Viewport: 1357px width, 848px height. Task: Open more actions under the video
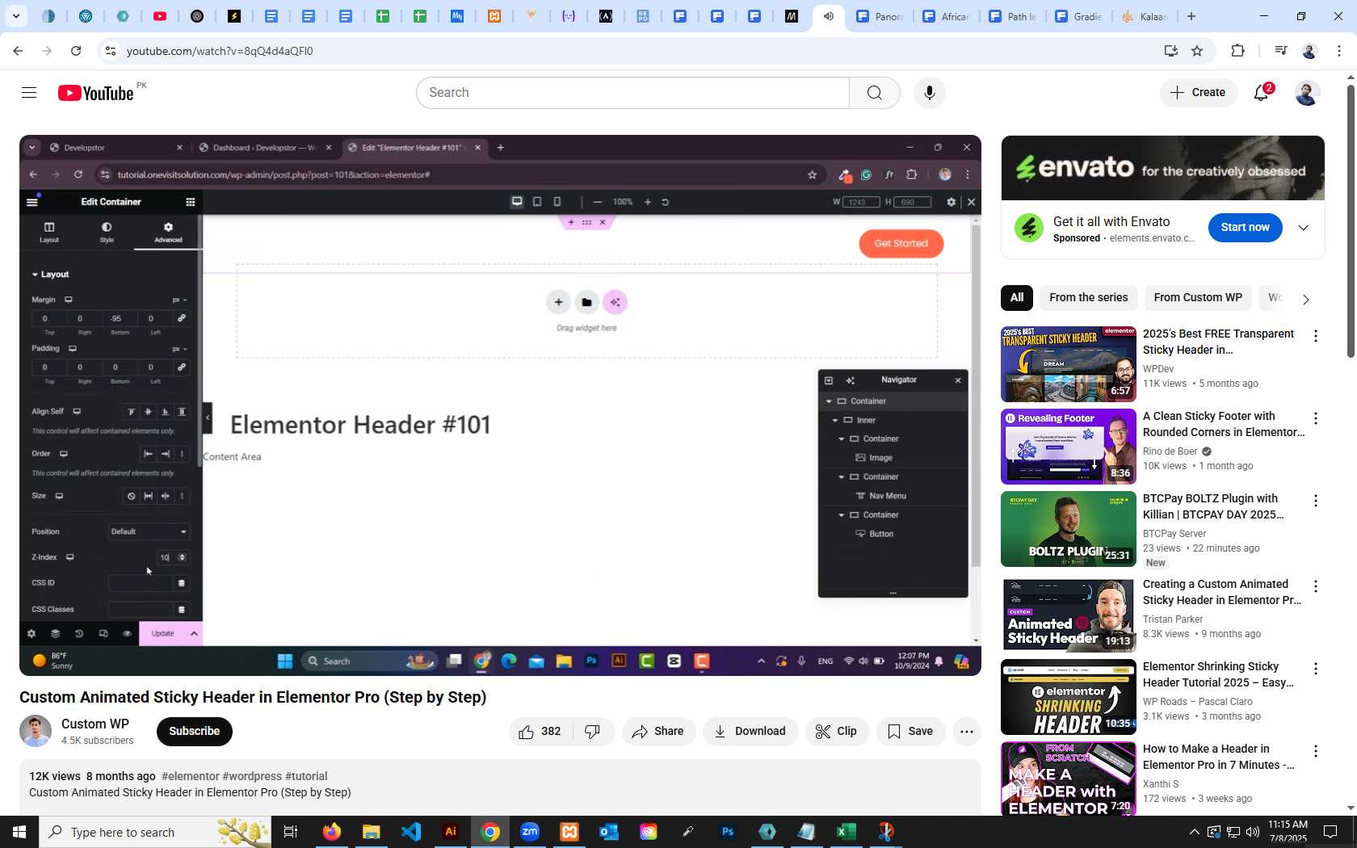click(x=967, y=732)
